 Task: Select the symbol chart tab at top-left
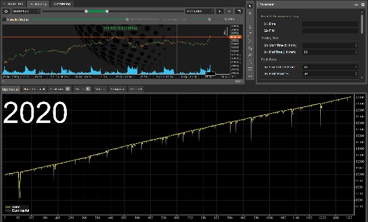(14, 4)
